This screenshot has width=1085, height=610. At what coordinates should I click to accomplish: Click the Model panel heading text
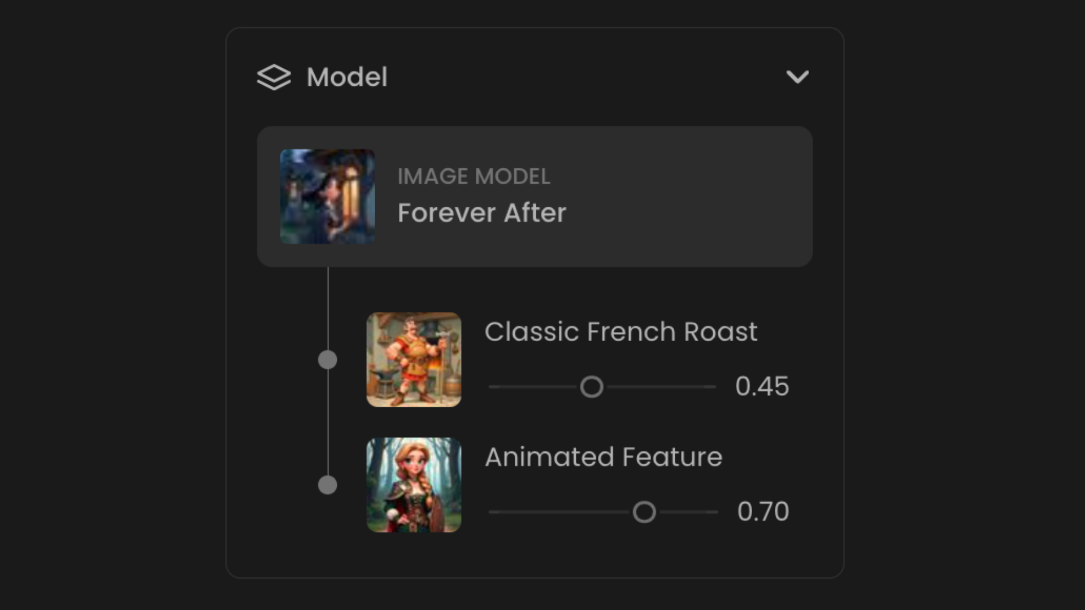(x=346, y=77)
